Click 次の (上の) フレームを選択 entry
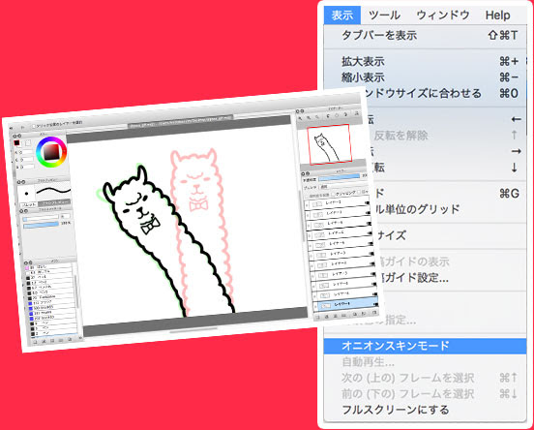Viewport: 534px width, 430px height. [x=425, y=378]
